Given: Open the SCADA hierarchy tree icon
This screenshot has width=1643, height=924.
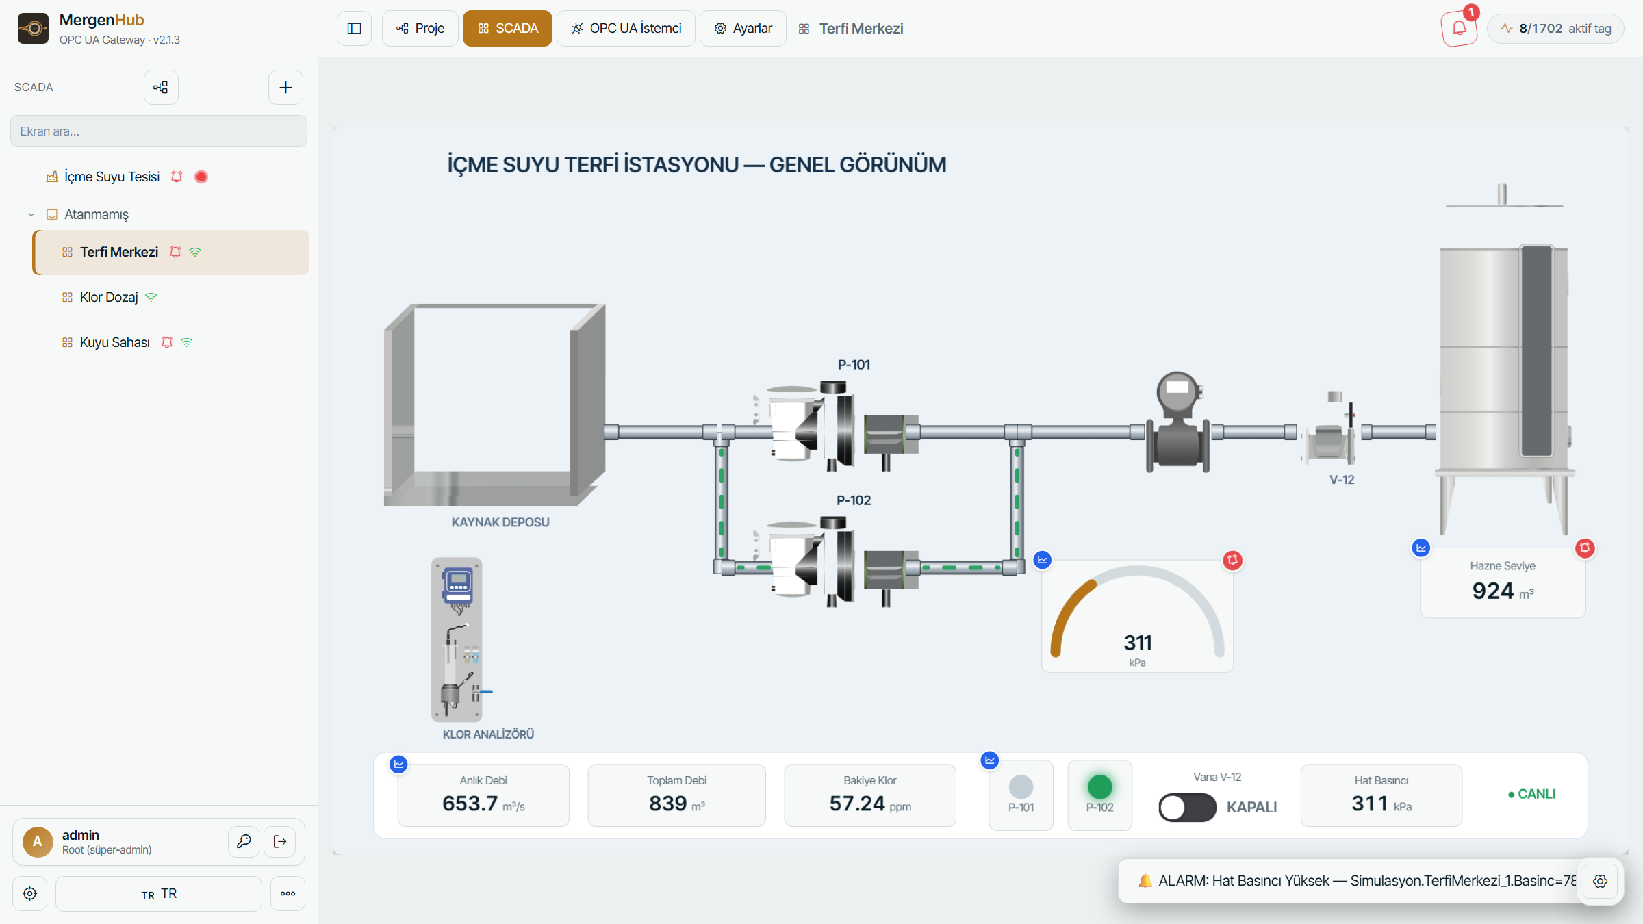Looking at the screenshot, I should tap(161, 87).
